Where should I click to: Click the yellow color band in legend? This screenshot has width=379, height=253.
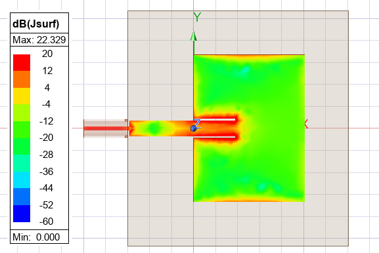(22, 96)
